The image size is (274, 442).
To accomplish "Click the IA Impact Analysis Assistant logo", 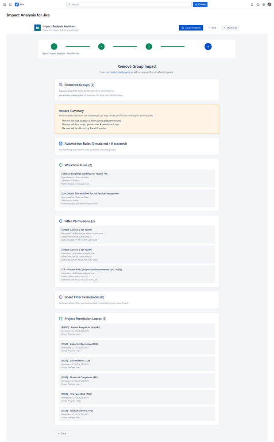I will (x=36, y=27).
